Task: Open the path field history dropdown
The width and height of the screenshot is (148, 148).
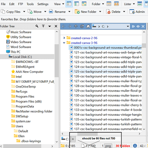Action: point(128,26)
